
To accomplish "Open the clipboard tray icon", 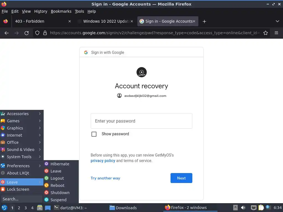I will tap(261, 208).
